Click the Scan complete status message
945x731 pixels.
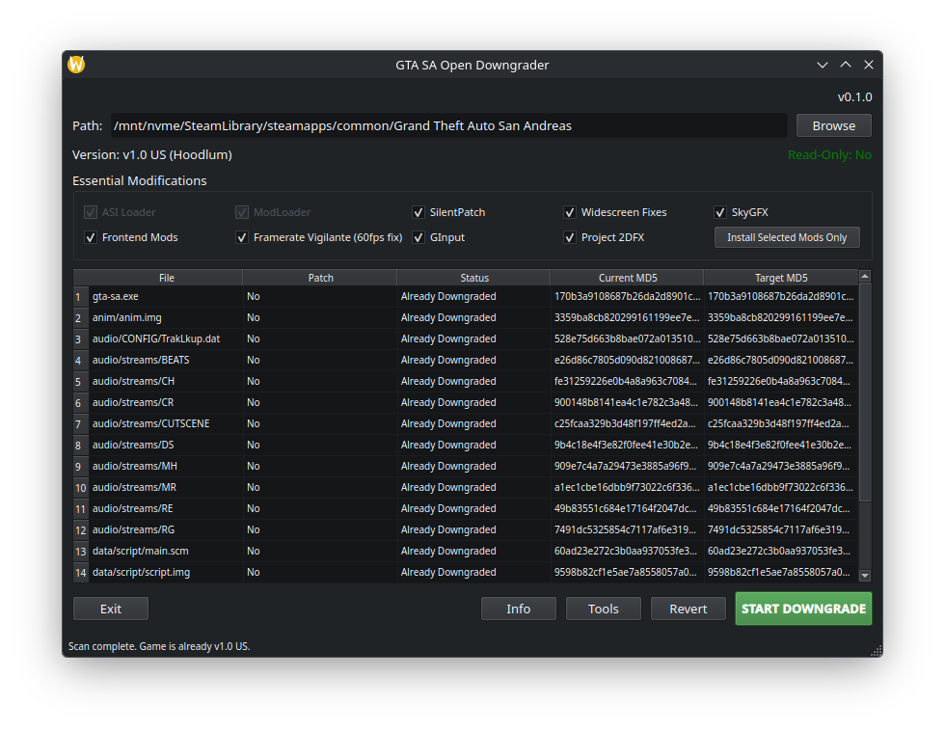point(159,646)
